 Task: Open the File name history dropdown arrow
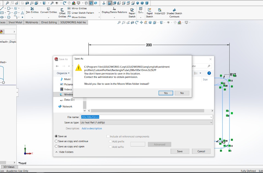211,117
